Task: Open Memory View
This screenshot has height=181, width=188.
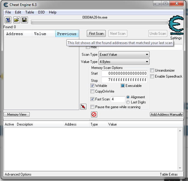Action: coord(17,114)
